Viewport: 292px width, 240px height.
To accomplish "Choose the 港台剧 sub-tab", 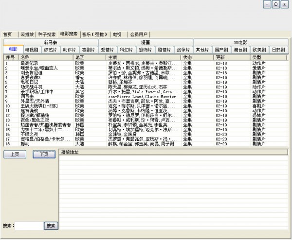I will click(x=240, y=50).
